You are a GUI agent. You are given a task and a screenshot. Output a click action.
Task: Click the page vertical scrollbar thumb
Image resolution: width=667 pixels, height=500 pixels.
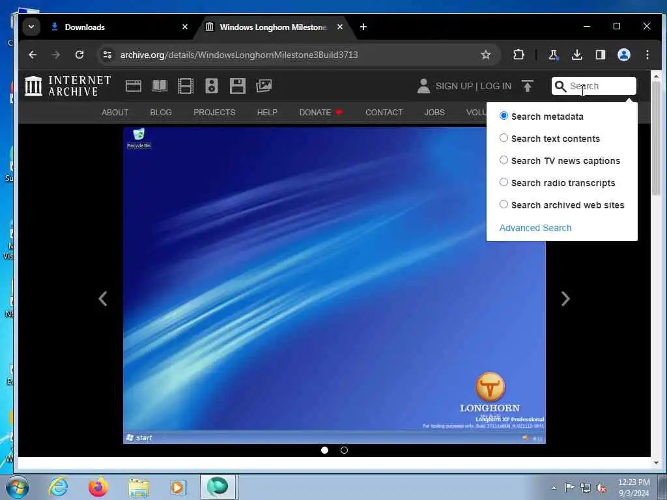coord(656,138)
